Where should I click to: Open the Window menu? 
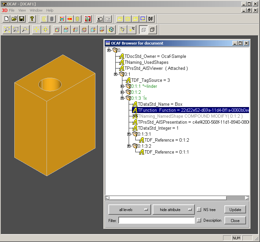(36, 10)
